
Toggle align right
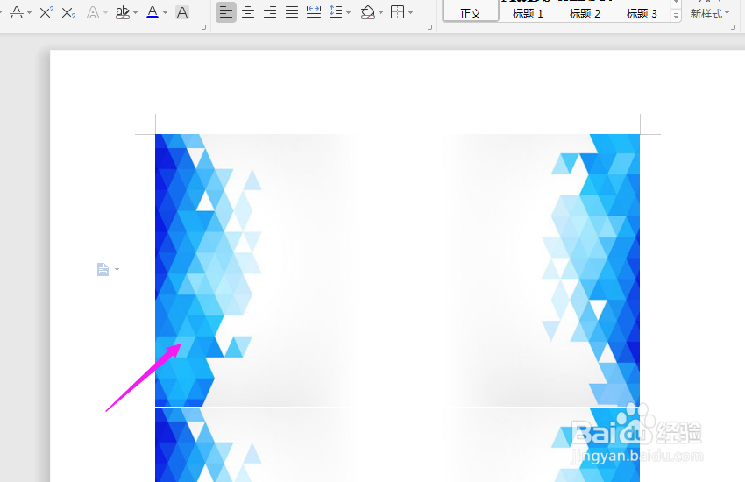tap(270, 12)
